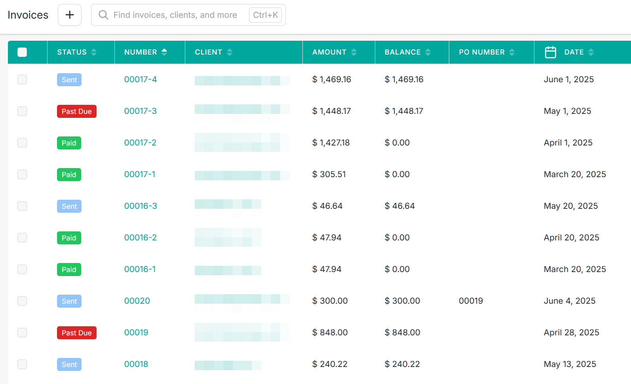Image resolution: width=631 pixels, height=384 pixels.
Task: Click the blurred client name for 00017-4
Action: point(242,80)
